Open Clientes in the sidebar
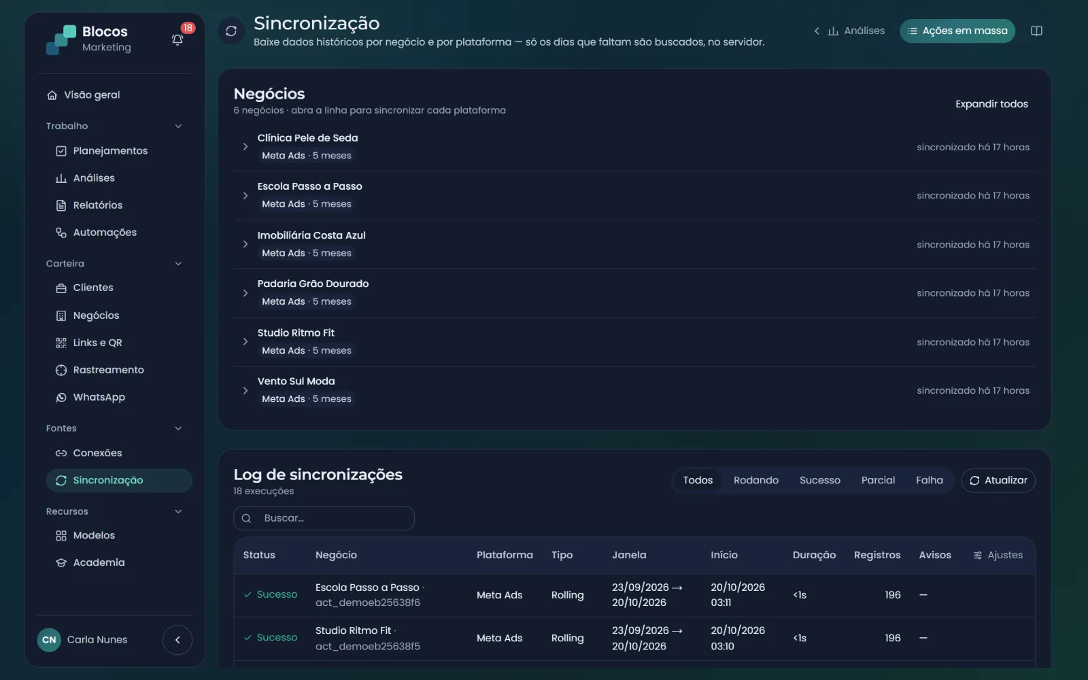 point(119,288)
